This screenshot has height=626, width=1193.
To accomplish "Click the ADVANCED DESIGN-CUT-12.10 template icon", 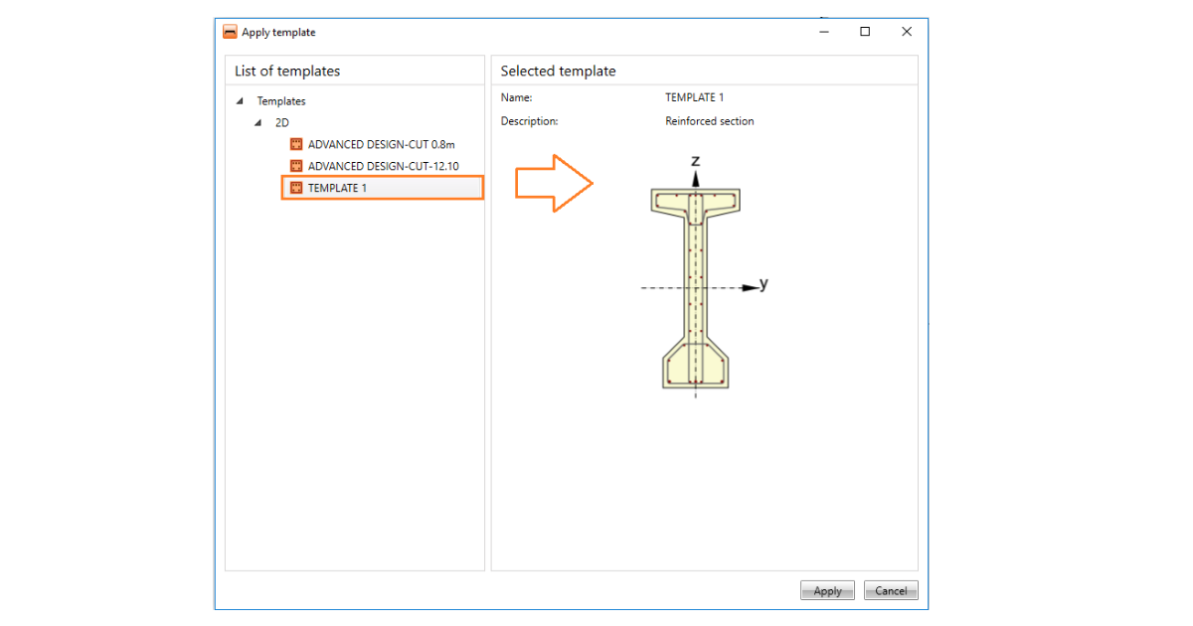I will coord(295,166).
